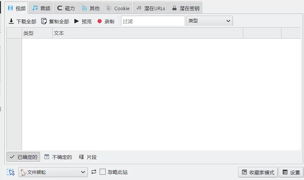Switch to the 音频 tab
The image size is (304, 180).
point(41,8)
